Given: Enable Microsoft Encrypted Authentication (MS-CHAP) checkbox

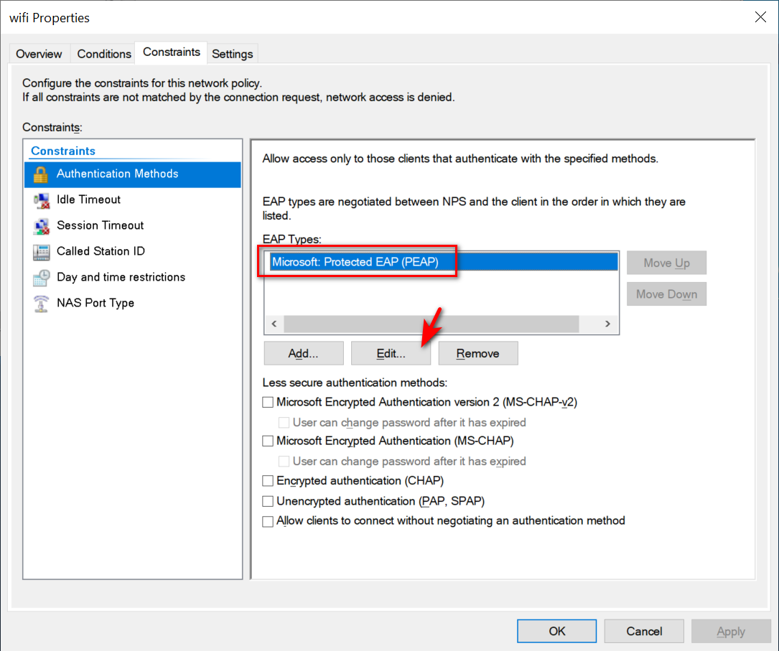Looking at the screenshot, I should tap(268, 441).
